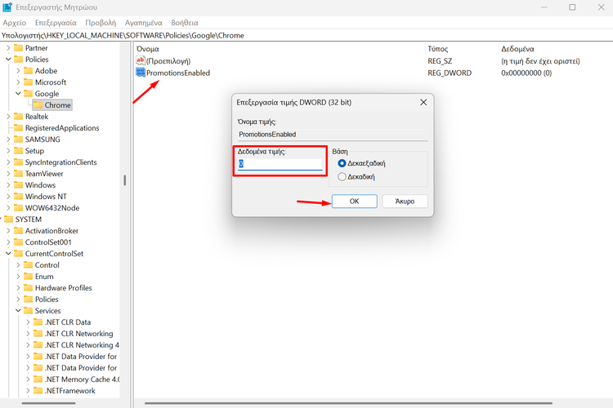Expand the Control key

[x=18, y=264]
